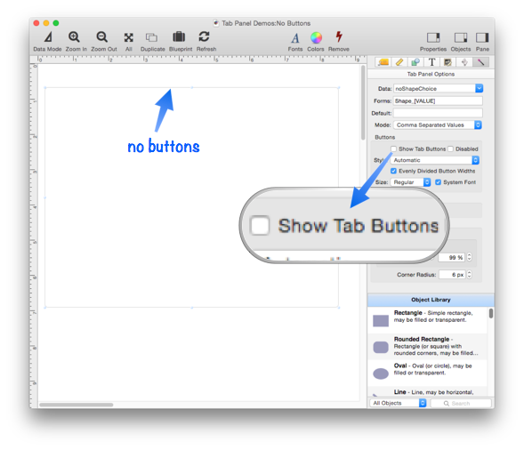Select the Rectangle row description text
524x450 pixels.
433,317
